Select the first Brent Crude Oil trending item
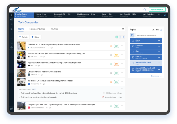 (62, 15)
